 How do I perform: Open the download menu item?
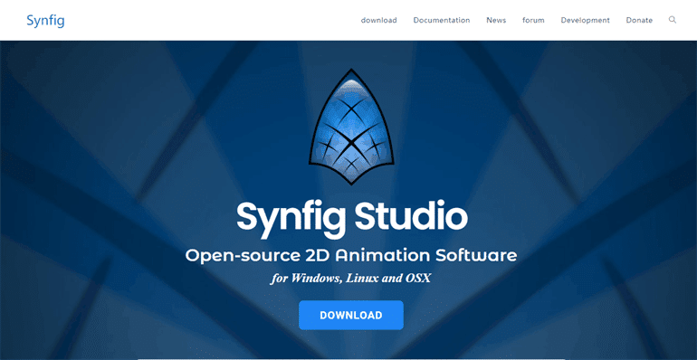pos(378,20)
